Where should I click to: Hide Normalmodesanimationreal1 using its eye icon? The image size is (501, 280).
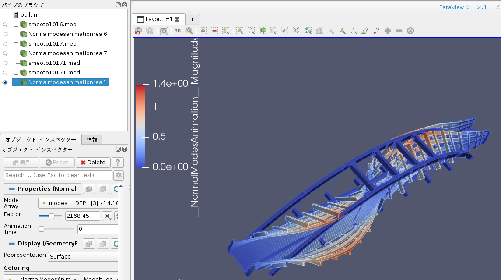tap(5, 82)
